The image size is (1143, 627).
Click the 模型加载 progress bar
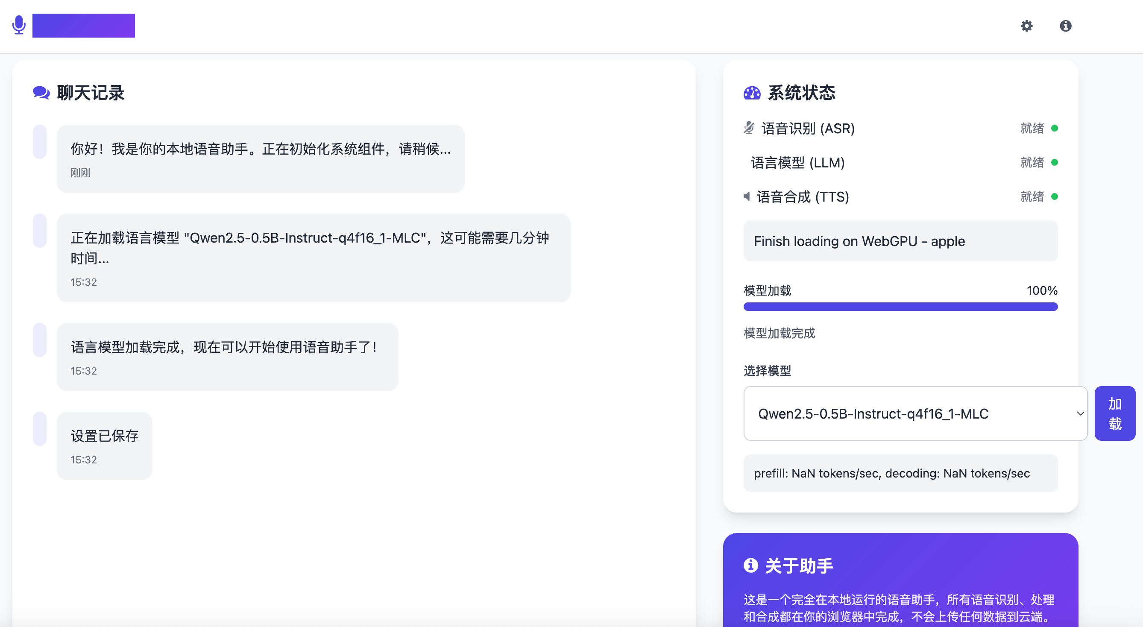(900, 307)
